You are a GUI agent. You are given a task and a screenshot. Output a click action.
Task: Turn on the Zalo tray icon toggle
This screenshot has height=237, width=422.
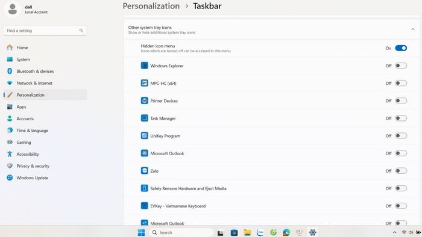401,171
